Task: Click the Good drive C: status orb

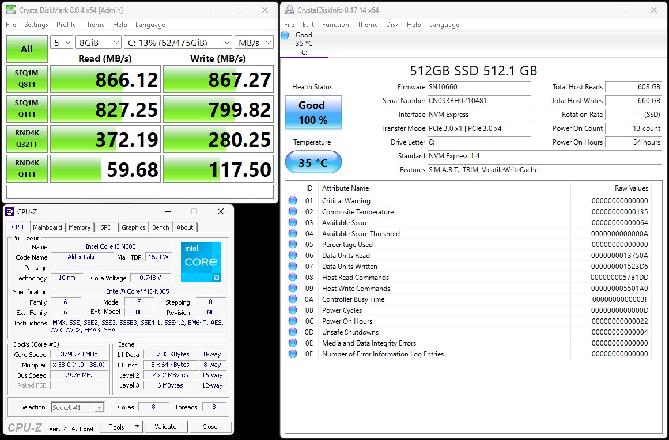Action: click(285, 36)
